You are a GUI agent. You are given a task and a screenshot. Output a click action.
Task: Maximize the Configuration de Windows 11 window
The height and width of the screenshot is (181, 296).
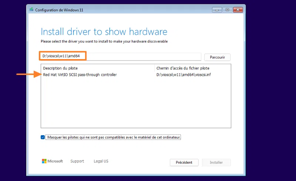pos(227,10)
